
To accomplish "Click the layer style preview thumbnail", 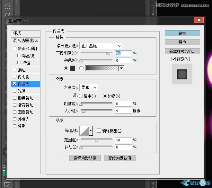I will [182, 74].
